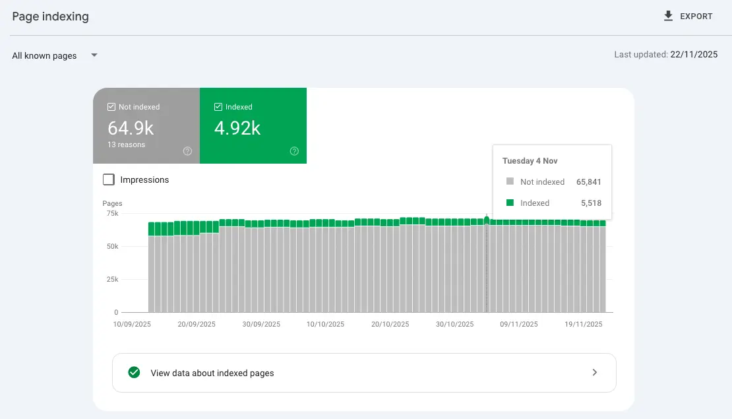Click the Export download icon
The image size is (732, 419).
pyautogui.click(x=667, y=15)
